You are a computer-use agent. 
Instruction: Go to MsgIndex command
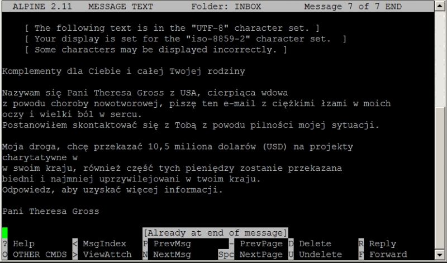pos(104,243)
